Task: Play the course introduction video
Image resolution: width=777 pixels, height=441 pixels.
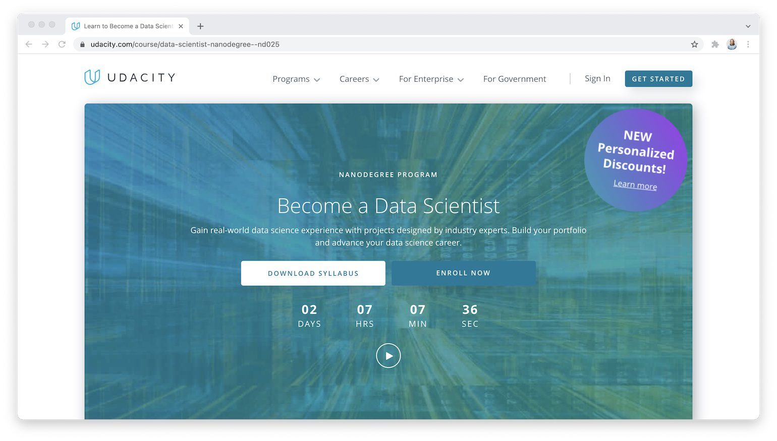Action: coord(388,355)
